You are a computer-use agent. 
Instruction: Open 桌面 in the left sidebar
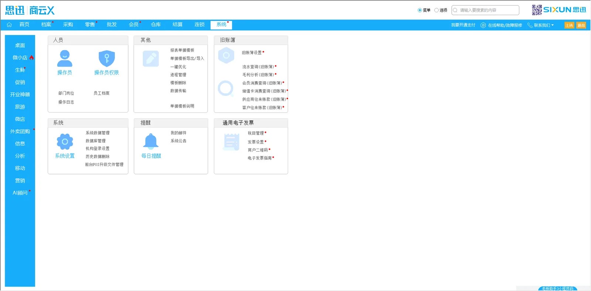pyautogui.click(x=20, y=45)
